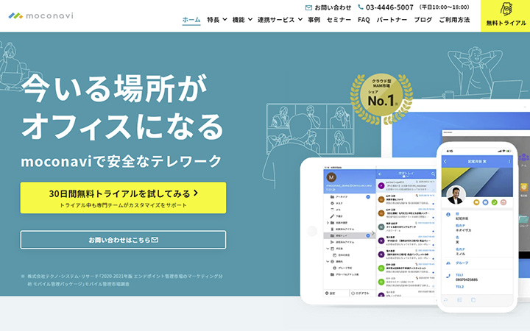Select FAQ in the navigation bar
The width and height of the screenshot is (530, 331).
pos(364,20)
